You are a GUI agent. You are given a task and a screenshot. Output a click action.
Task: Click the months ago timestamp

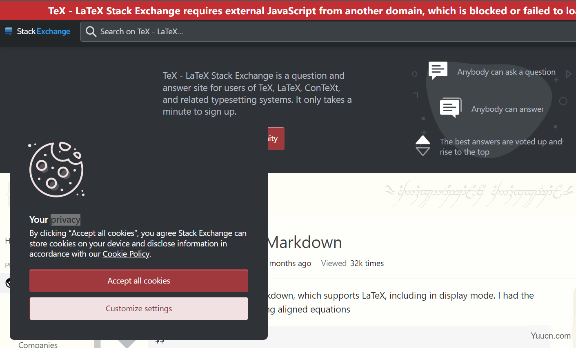[290, 263]
